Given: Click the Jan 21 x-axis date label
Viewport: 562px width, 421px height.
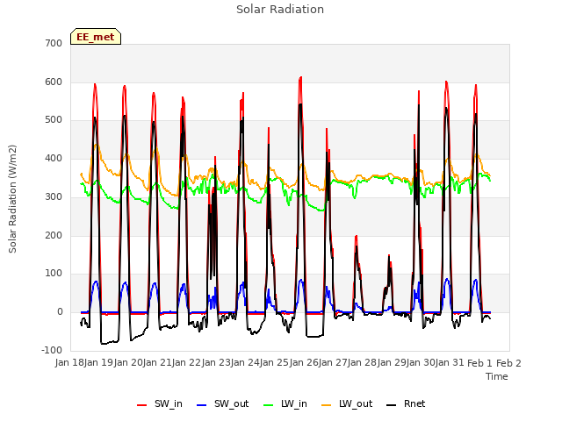Looking at the screenshot, I should (x=158, y=363).
